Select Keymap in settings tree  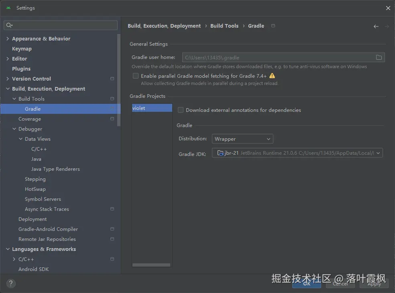(22, 49)
